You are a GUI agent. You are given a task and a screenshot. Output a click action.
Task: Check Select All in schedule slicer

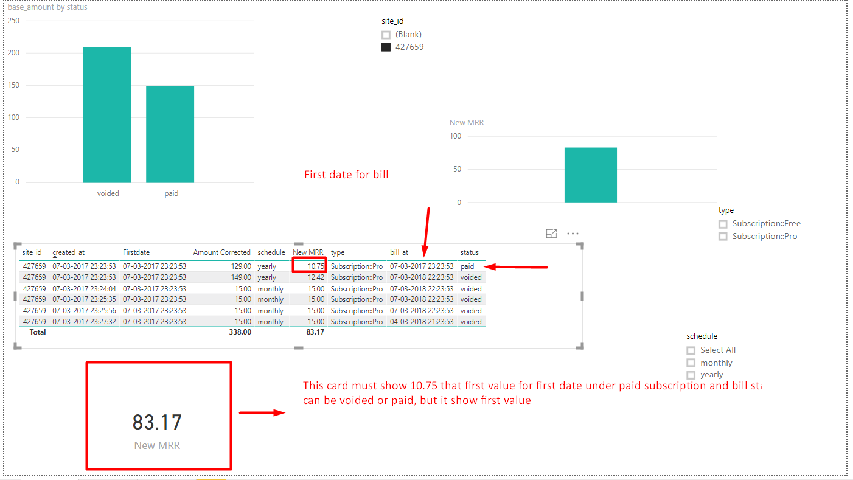coord(691,350)
